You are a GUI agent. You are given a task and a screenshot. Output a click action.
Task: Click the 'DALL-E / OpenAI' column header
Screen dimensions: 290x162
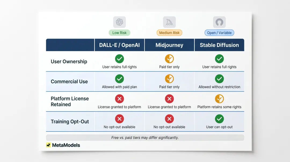point(119,45)
